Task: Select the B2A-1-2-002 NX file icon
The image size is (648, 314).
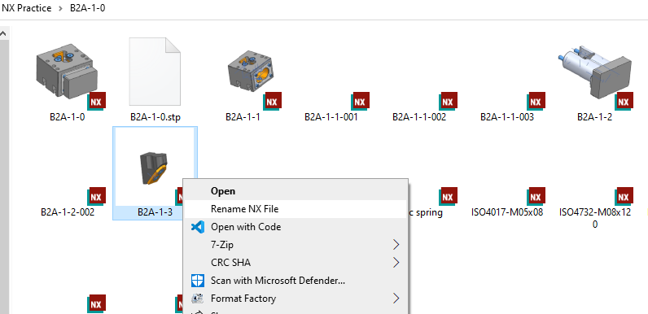Action: [x=96, y=196]
